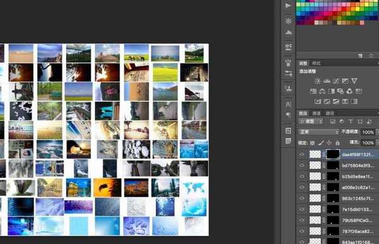
Task: Open the opacity 100% dropdown arrow
Action: tap(376, 132)
